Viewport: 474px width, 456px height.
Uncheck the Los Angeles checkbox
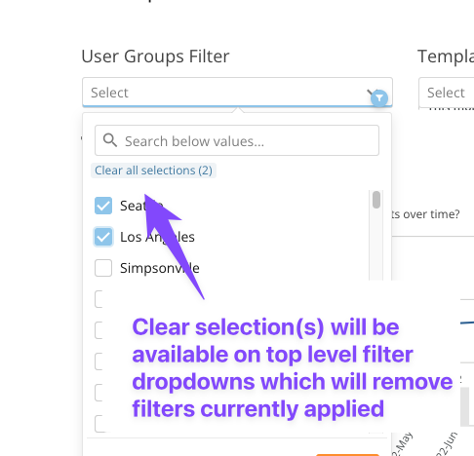click(x=103, y=237)
